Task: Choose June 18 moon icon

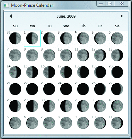Action: point(83,72)
